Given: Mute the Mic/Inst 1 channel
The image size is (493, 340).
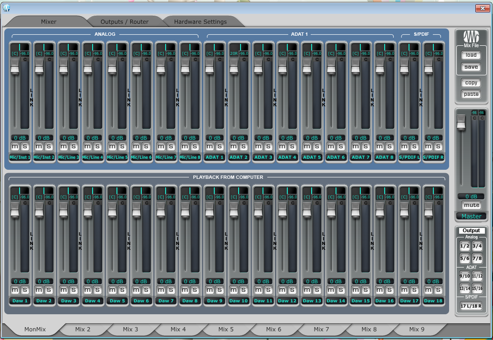Looking at the screenshot, I should point(15,146).
